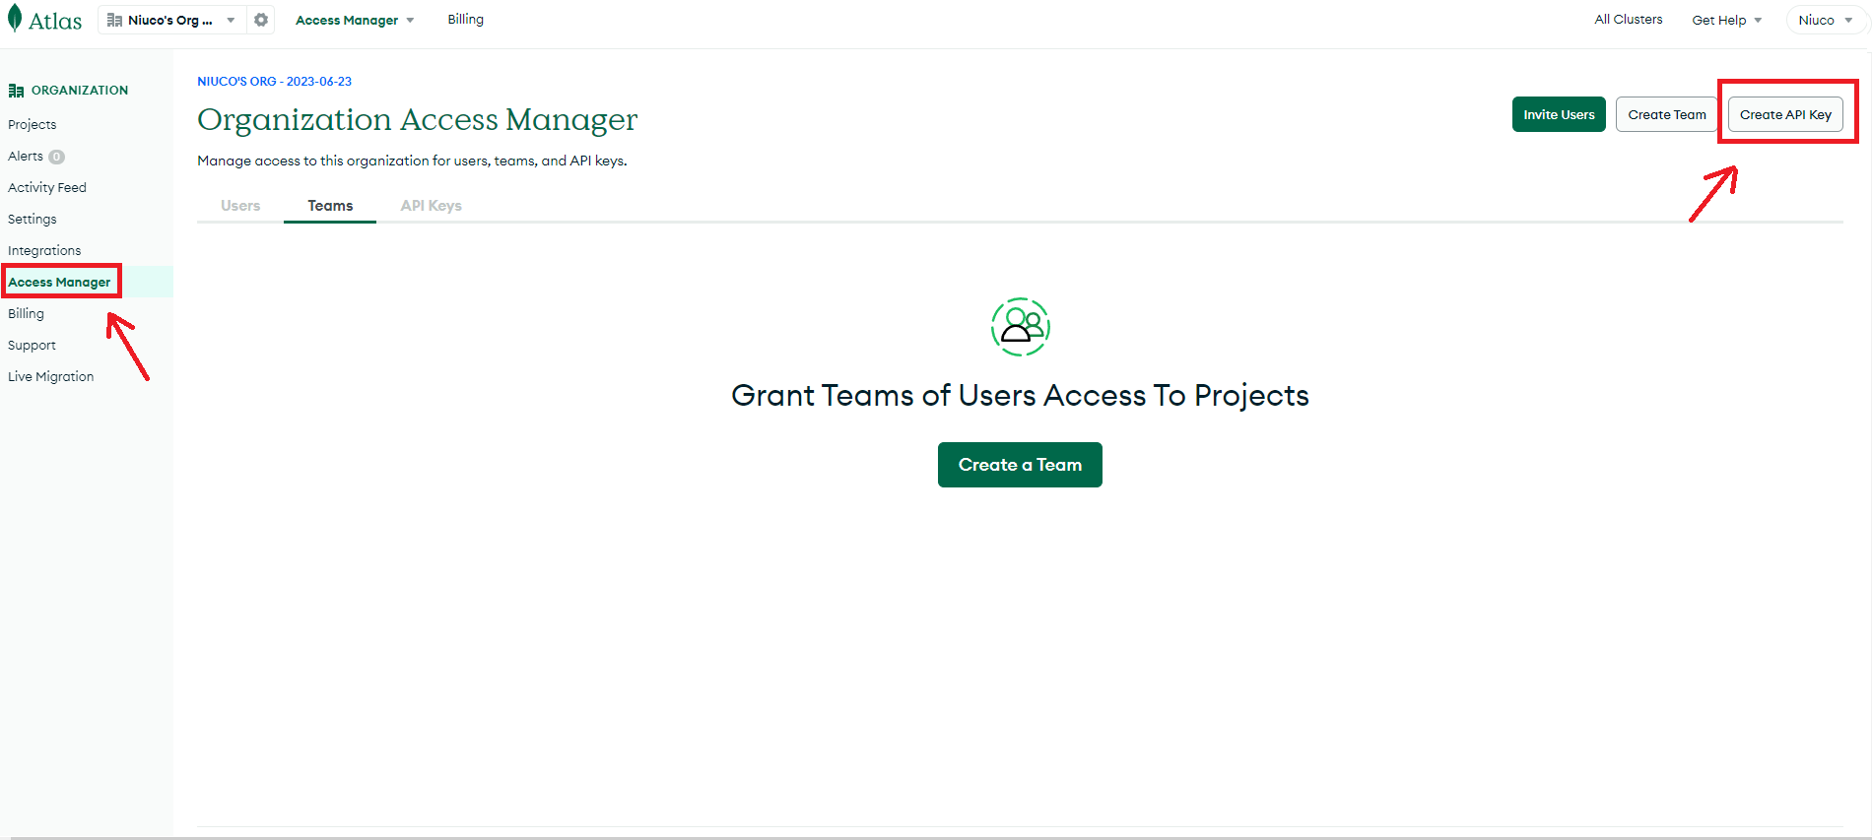This screenshot has width=1872, height=840.
Task: Open Billing in the top navigation
Action: (465, 19)
